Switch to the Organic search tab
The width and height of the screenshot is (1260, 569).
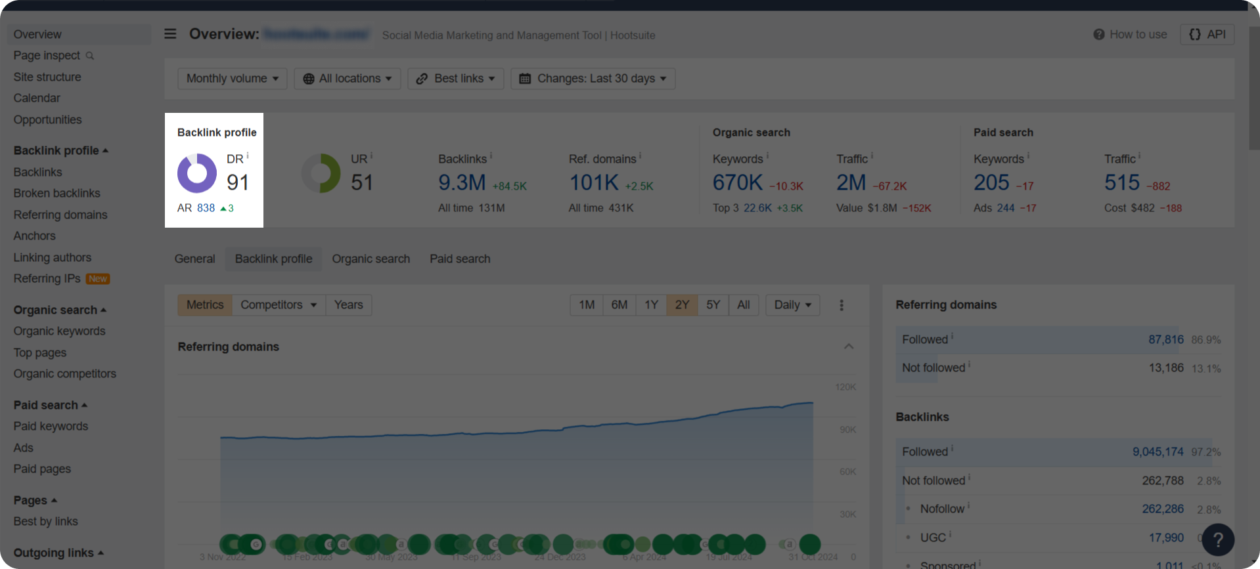click(x=371, y=259)
